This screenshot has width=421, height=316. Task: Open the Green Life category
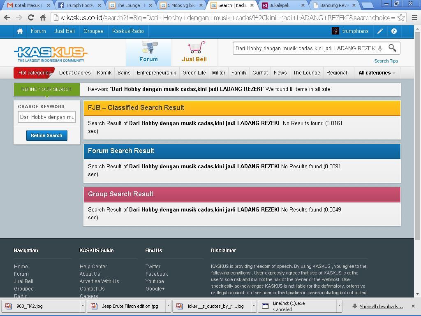point(194,73)
